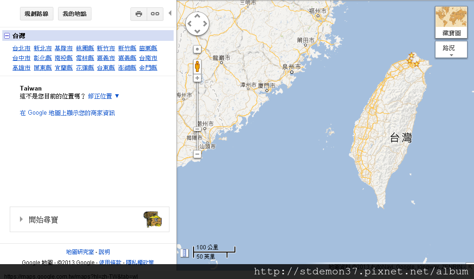This screenshot has width=474, height=279.
Task: Open the 新竹縣 link
Action: (127, 48)
